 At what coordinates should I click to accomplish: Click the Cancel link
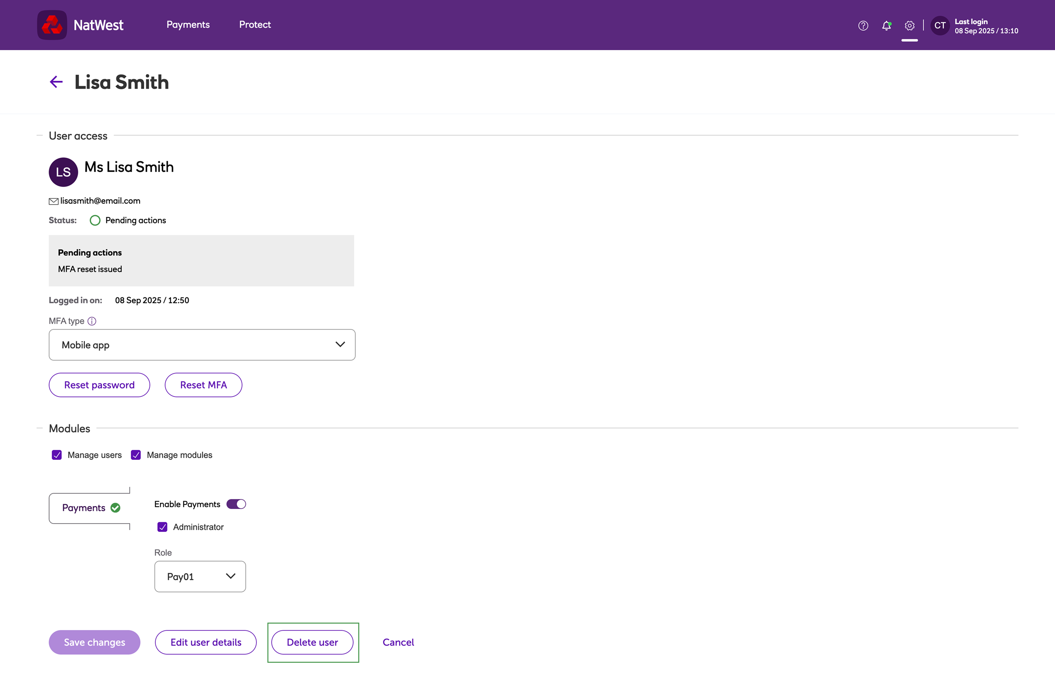398,642
